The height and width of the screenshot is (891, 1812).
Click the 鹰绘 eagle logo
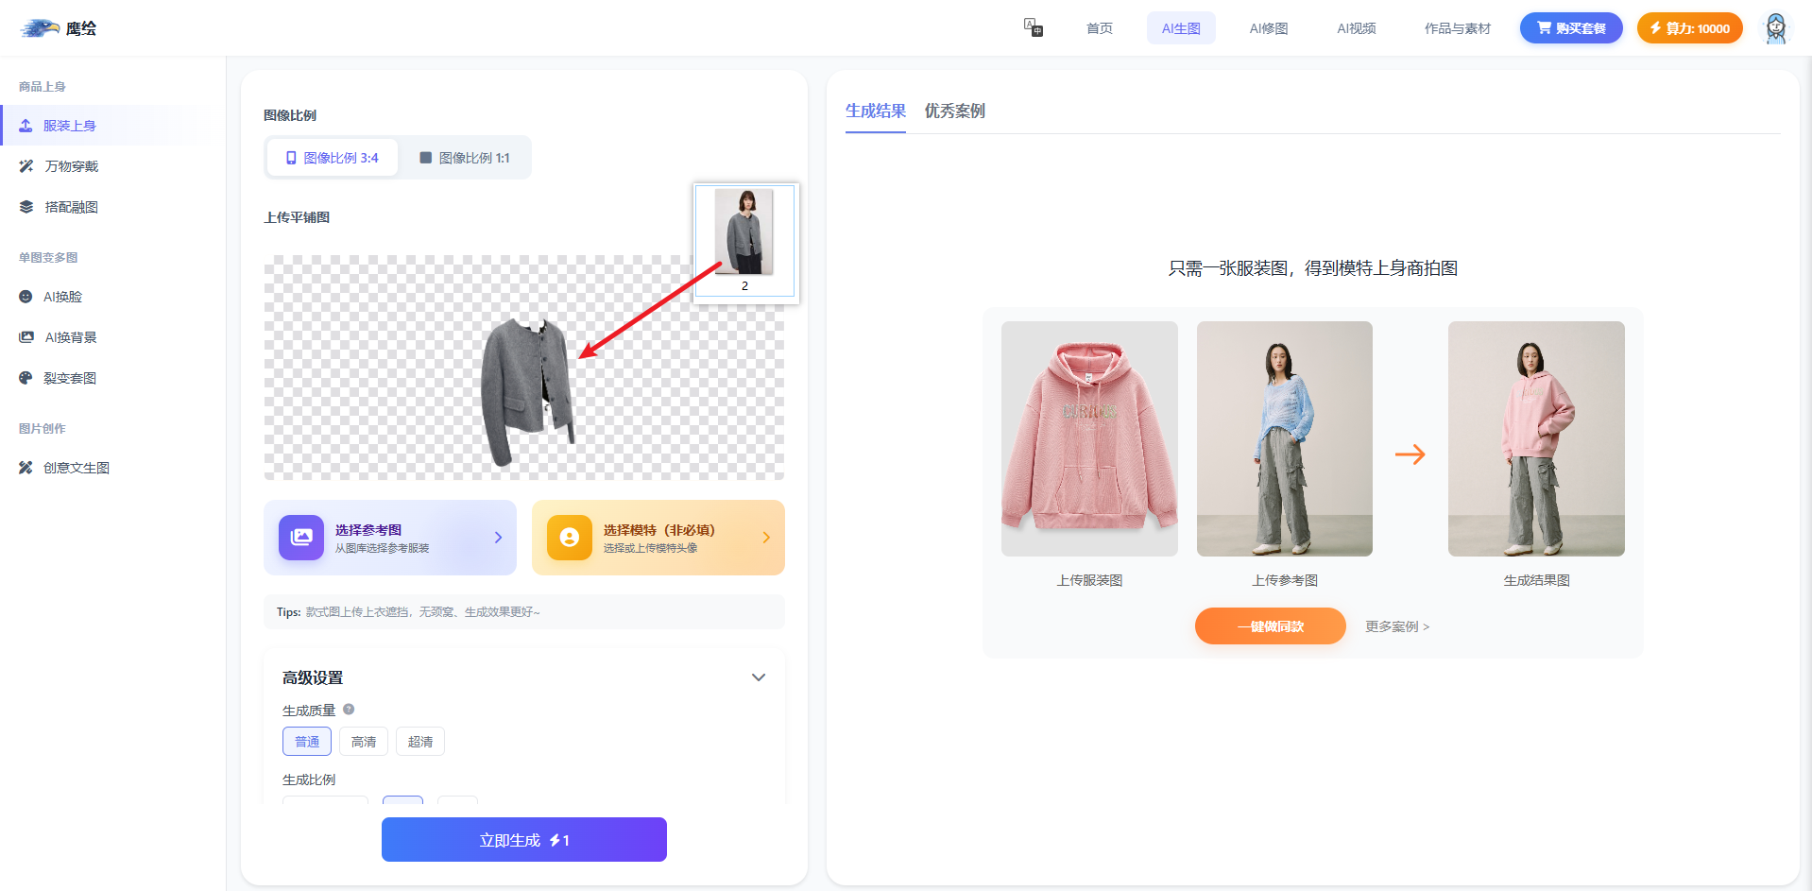[x=59, y=28]
